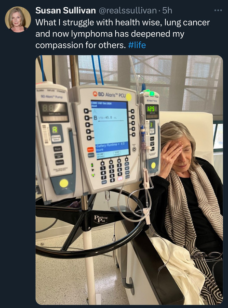This screenshot has height=308, width=228.
Task: Click the green 125 rate display
Action: (x=152, y=109)
